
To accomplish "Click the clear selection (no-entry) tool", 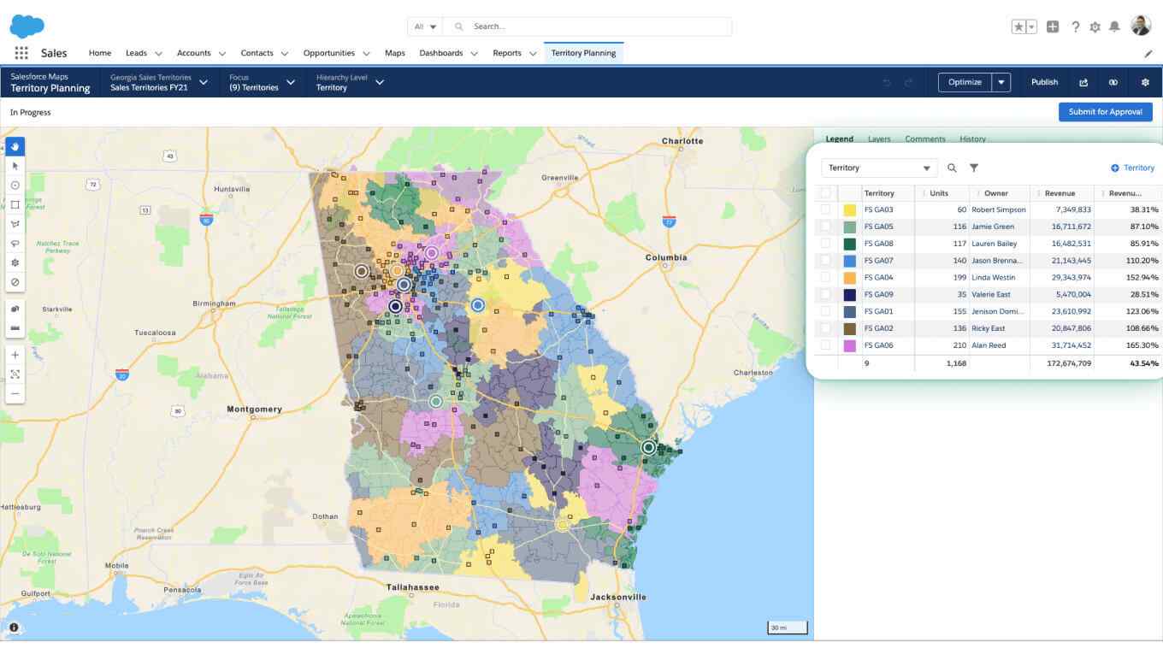I will tap(15, 282).
